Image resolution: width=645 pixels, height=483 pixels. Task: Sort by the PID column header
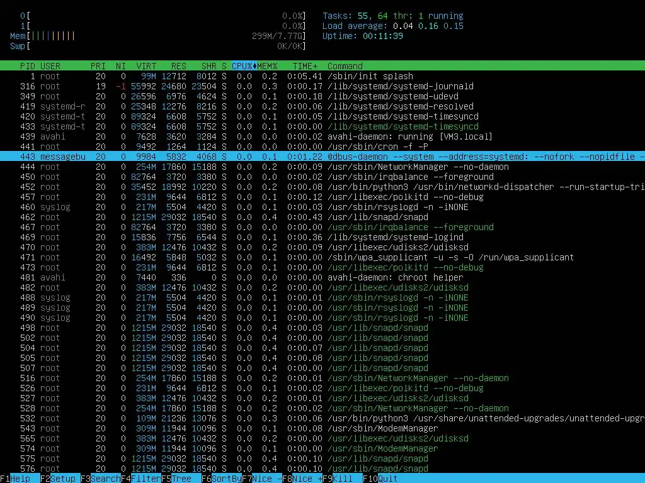pos(28,66)
